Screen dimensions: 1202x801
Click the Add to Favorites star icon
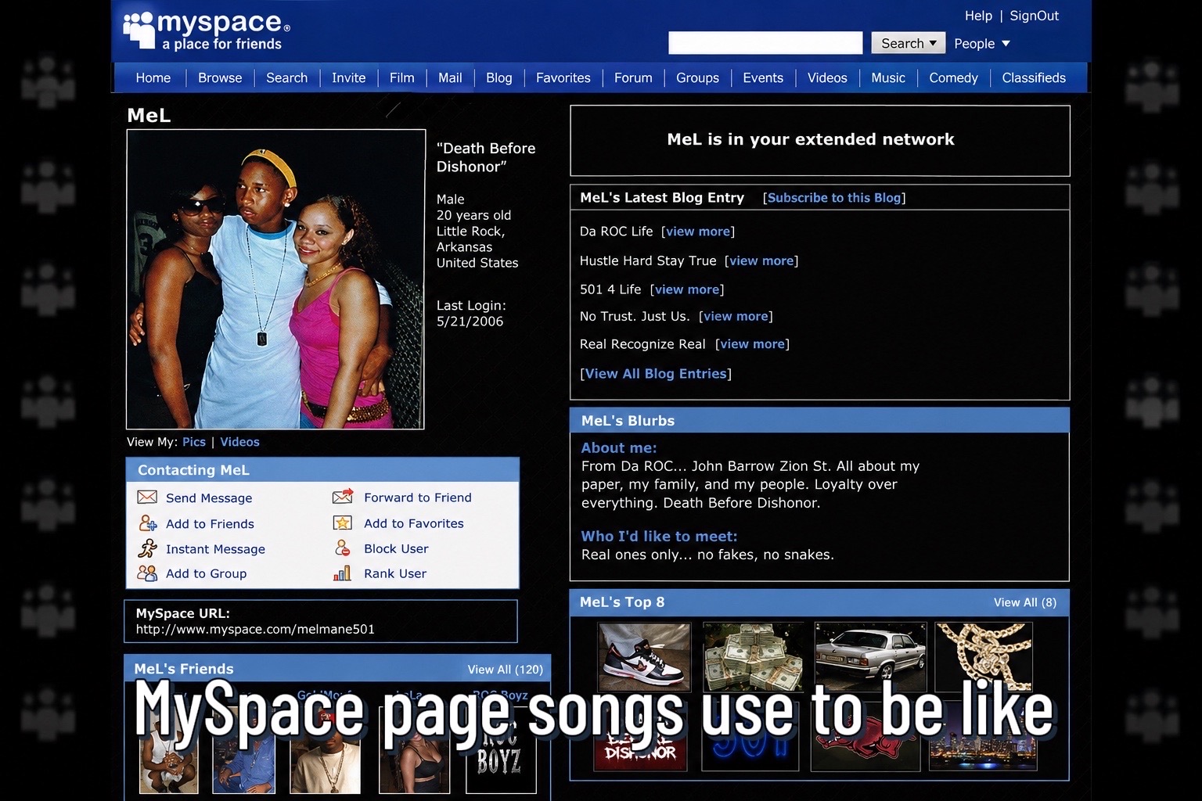pos(343,523)
